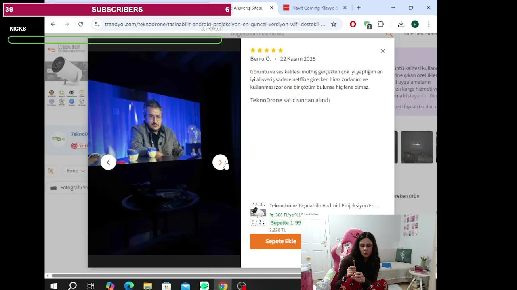This screenshot has width=517, height=290.
Task: View site information icon in address bar
Action: (x=97, y=24)
